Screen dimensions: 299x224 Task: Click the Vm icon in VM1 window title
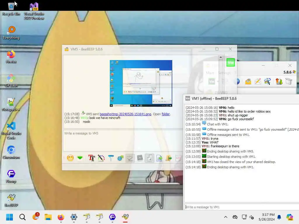[188, 98]
